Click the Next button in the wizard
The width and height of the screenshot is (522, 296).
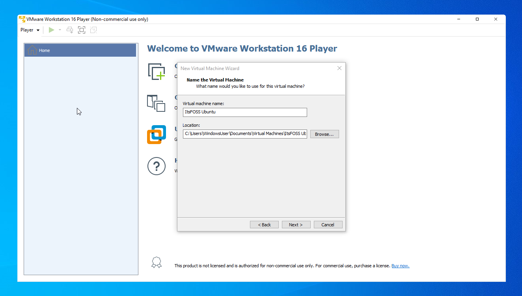pos(296,224)
